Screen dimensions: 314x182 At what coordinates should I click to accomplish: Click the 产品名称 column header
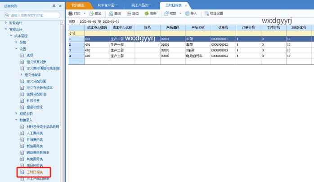coord(198,27)
